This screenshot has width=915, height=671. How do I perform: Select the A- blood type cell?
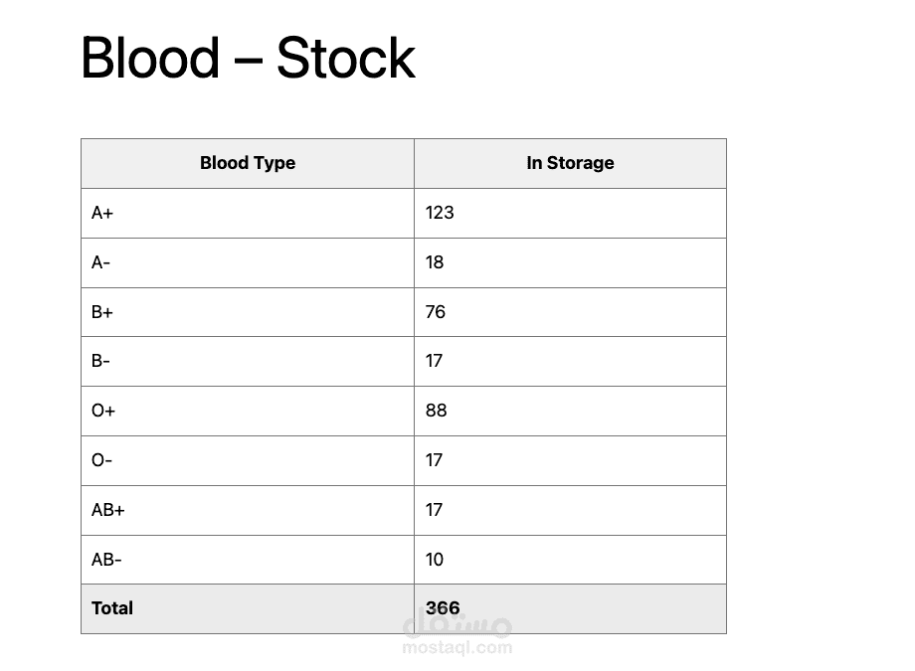coord(100,262)
